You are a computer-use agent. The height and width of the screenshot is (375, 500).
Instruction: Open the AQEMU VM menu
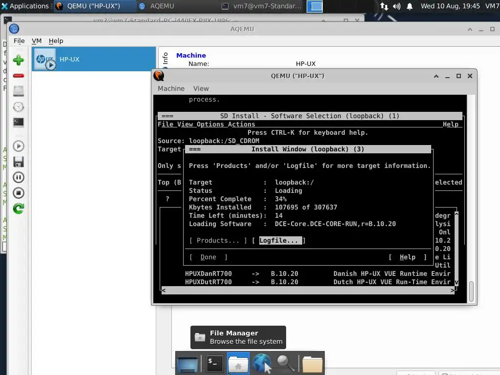[x=37, y=41]
